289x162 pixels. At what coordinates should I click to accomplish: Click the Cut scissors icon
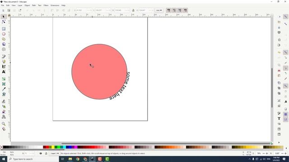click(279, 70)
